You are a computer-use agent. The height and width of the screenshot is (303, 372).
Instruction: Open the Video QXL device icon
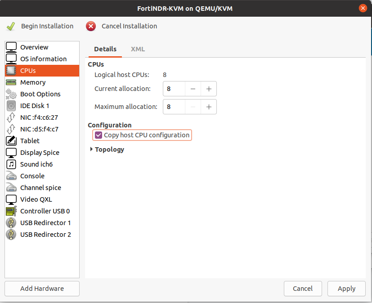11,199
